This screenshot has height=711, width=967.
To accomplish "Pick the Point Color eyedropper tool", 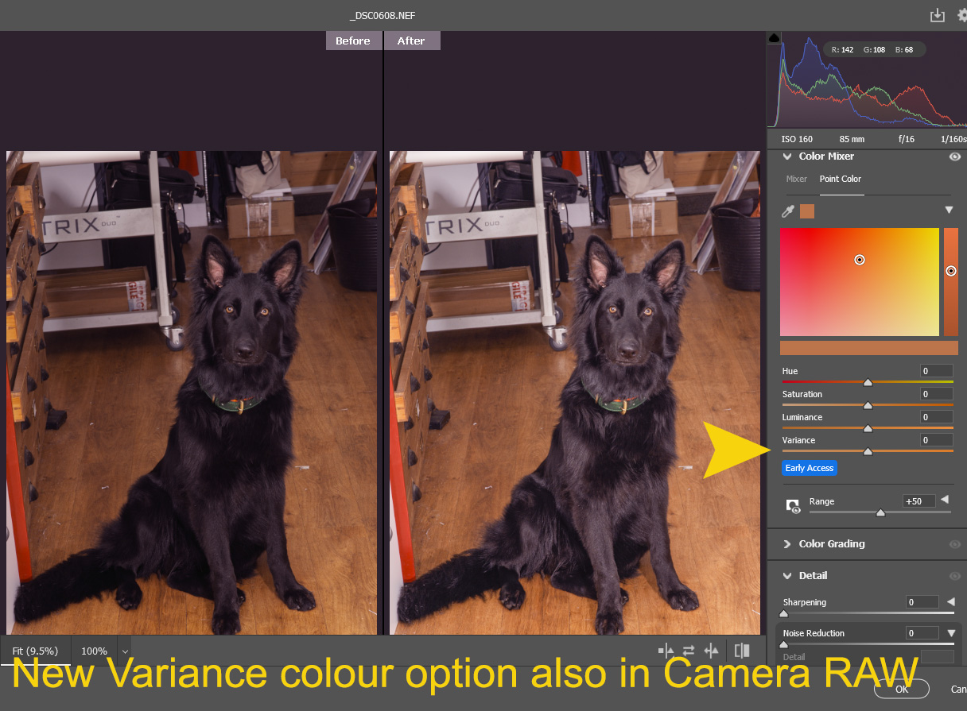I will [788, 211].
